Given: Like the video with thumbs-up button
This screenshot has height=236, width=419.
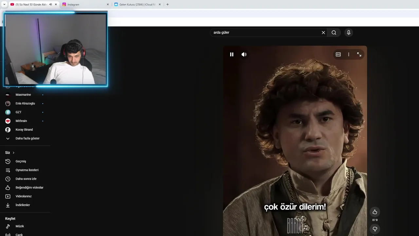Looking at the screenshot, I should (x=375, y=212).
